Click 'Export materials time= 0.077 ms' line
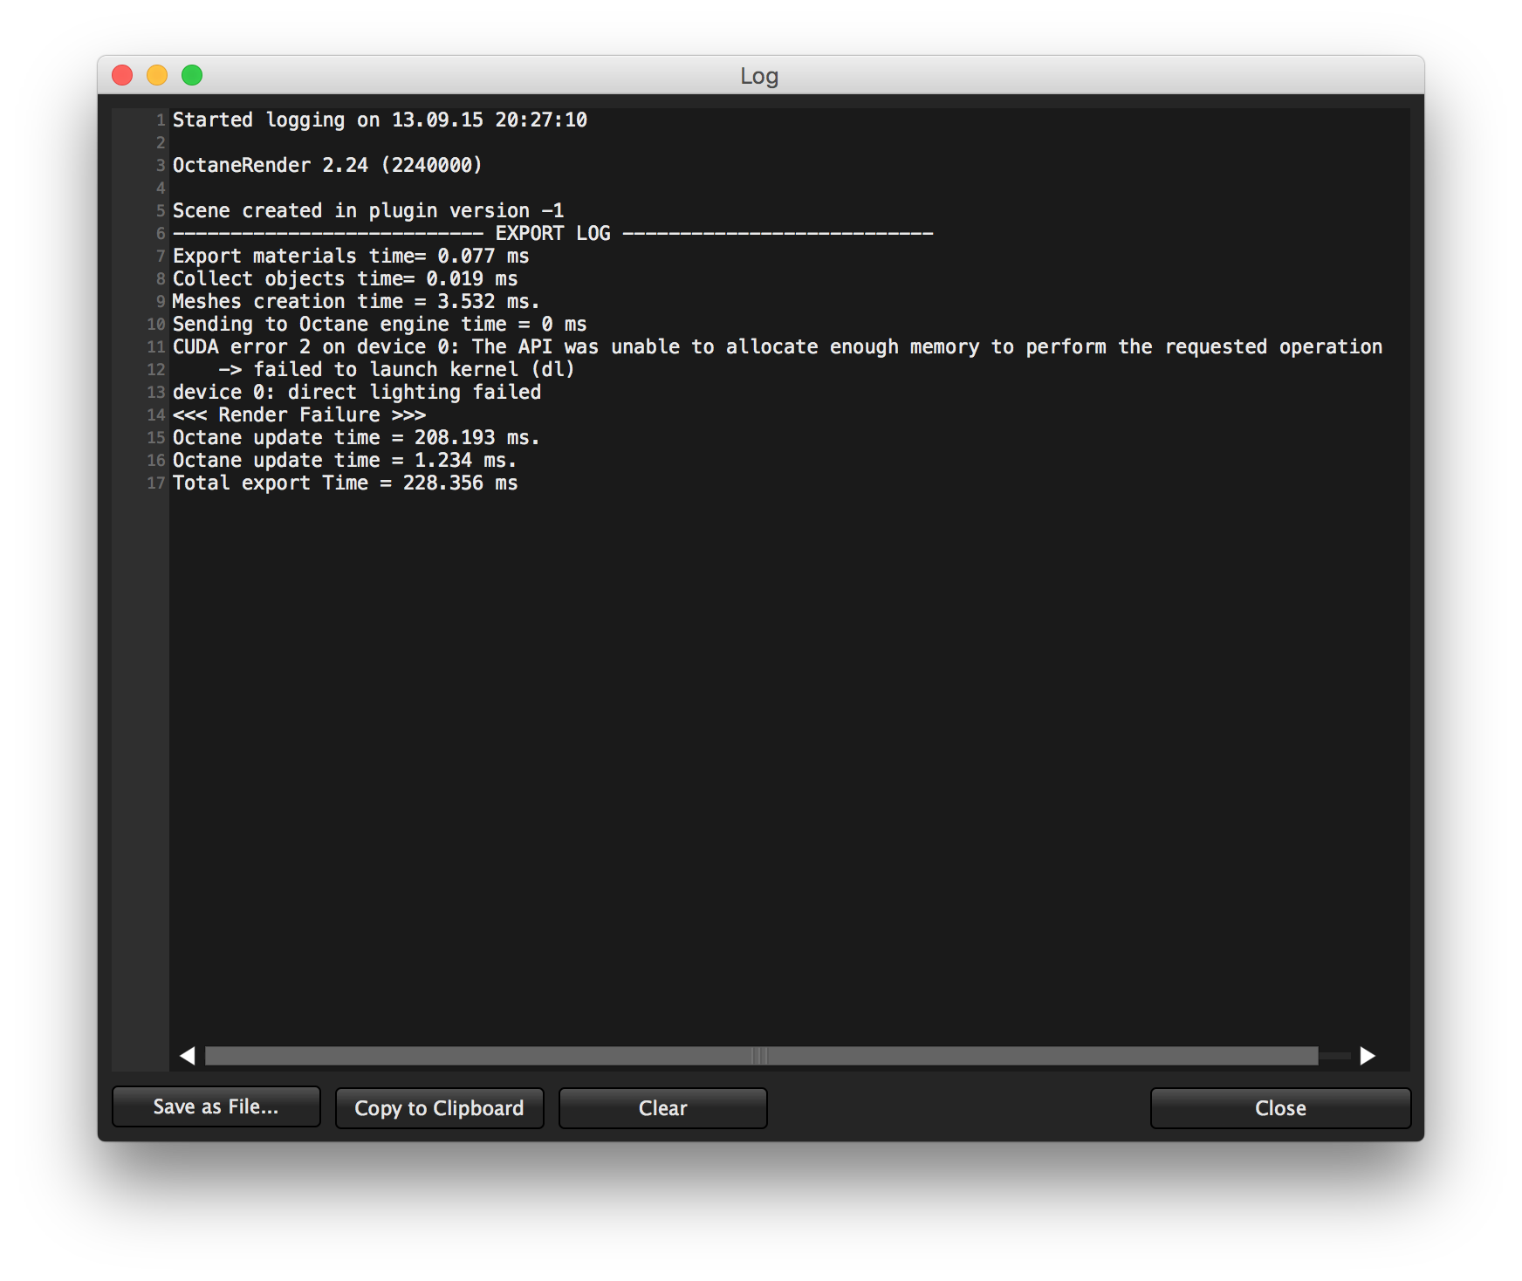 click(x=351, y=256)
